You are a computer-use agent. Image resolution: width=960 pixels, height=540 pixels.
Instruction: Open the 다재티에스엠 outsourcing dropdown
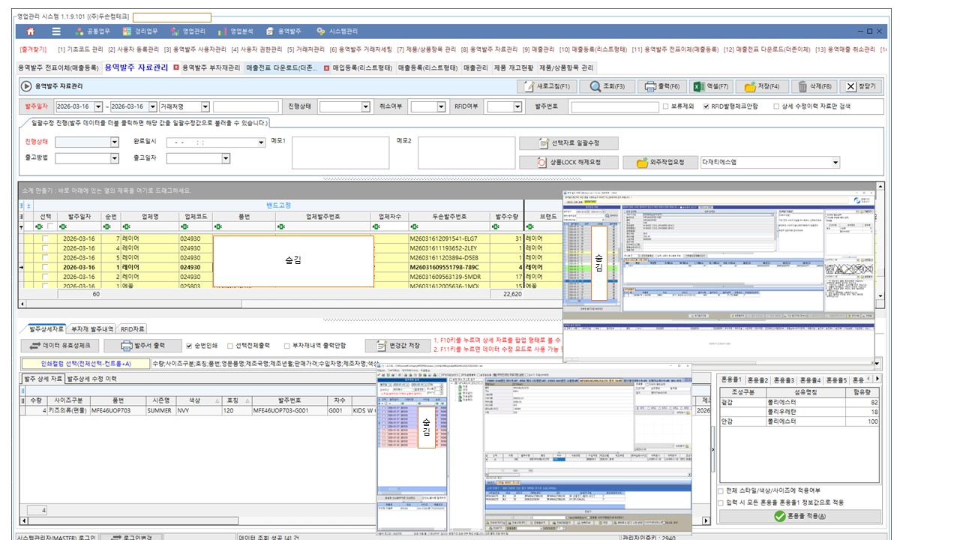coord(835,162)
